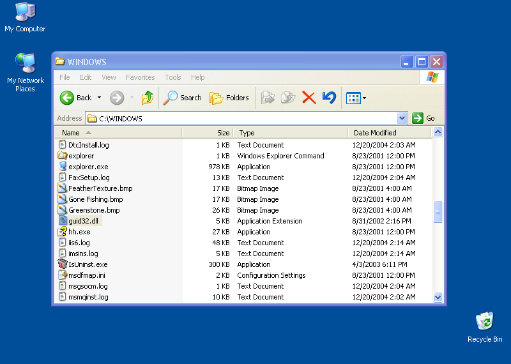Toggle the Folders pane button
The width and height of the screenshot is (511, 364).
(x=229, y=98)
